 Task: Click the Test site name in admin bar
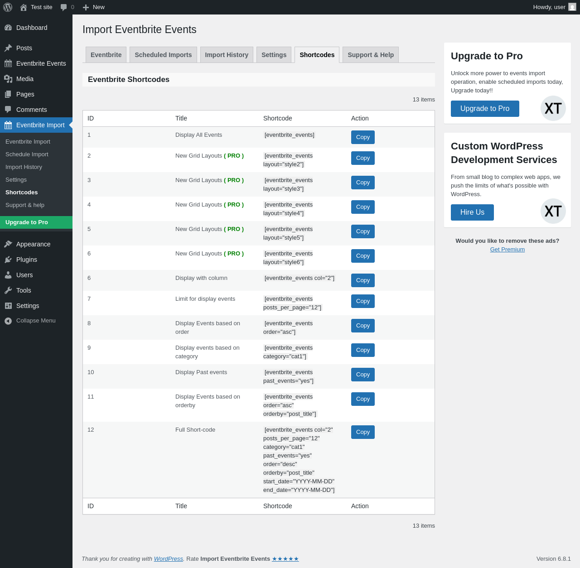tap(42, 7)
